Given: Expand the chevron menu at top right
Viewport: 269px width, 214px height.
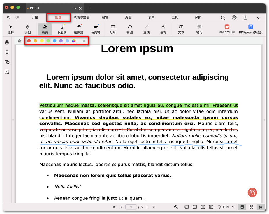Looking at the screenshot, I should click(259, 18).
